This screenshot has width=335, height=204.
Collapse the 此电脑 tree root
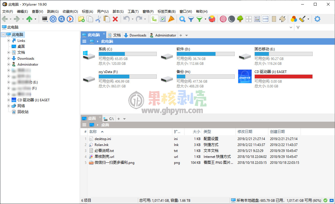point(3,35)
